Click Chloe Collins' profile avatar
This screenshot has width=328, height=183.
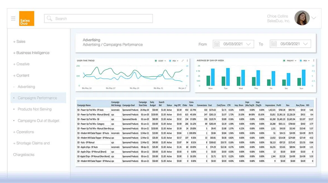pos(302,18)
